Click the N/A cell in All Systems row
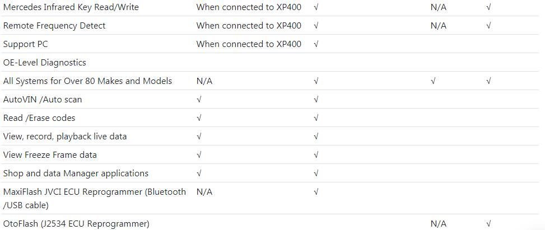Image resolution: width=545 pixels, height=230 pixels. point(204,81)
